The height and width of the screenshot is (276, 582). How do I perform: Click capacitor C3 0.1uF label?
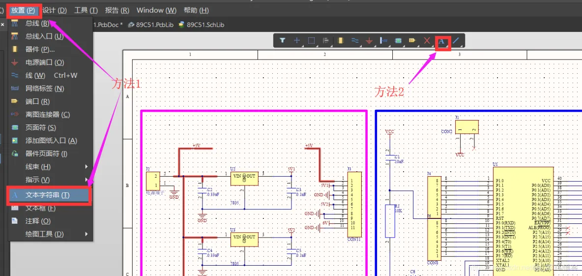pyautogui.click(x=301, y=191)
